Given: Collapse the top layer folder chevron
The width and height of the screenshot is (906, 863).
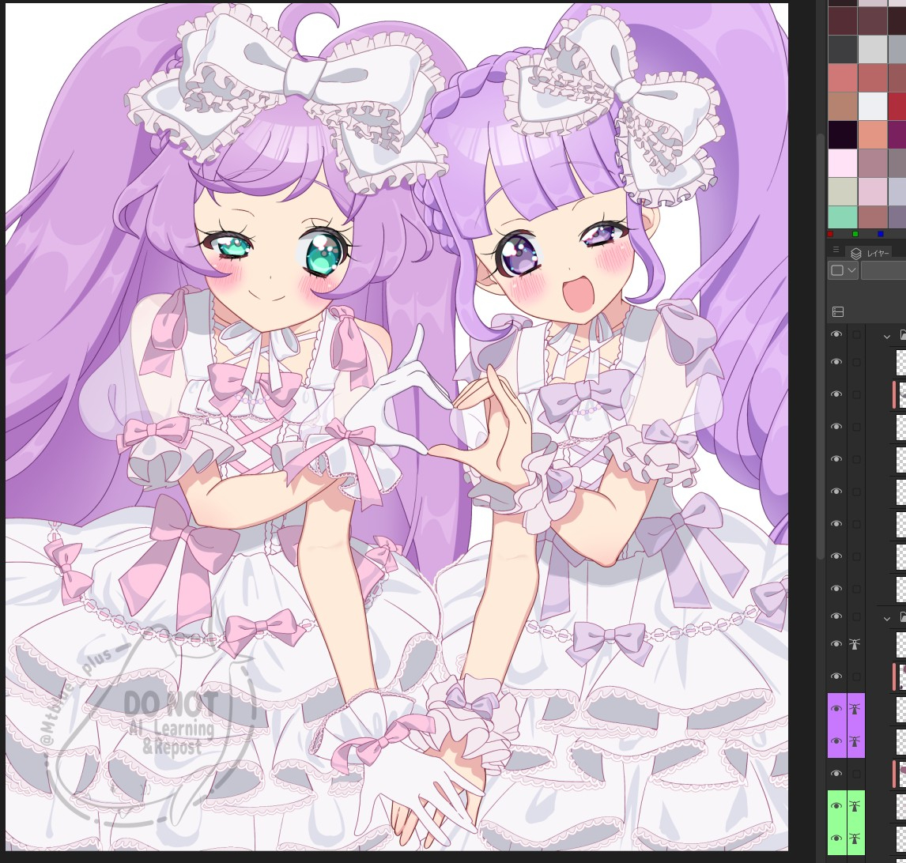Looking at the screenshot, I should click(887, 336).
